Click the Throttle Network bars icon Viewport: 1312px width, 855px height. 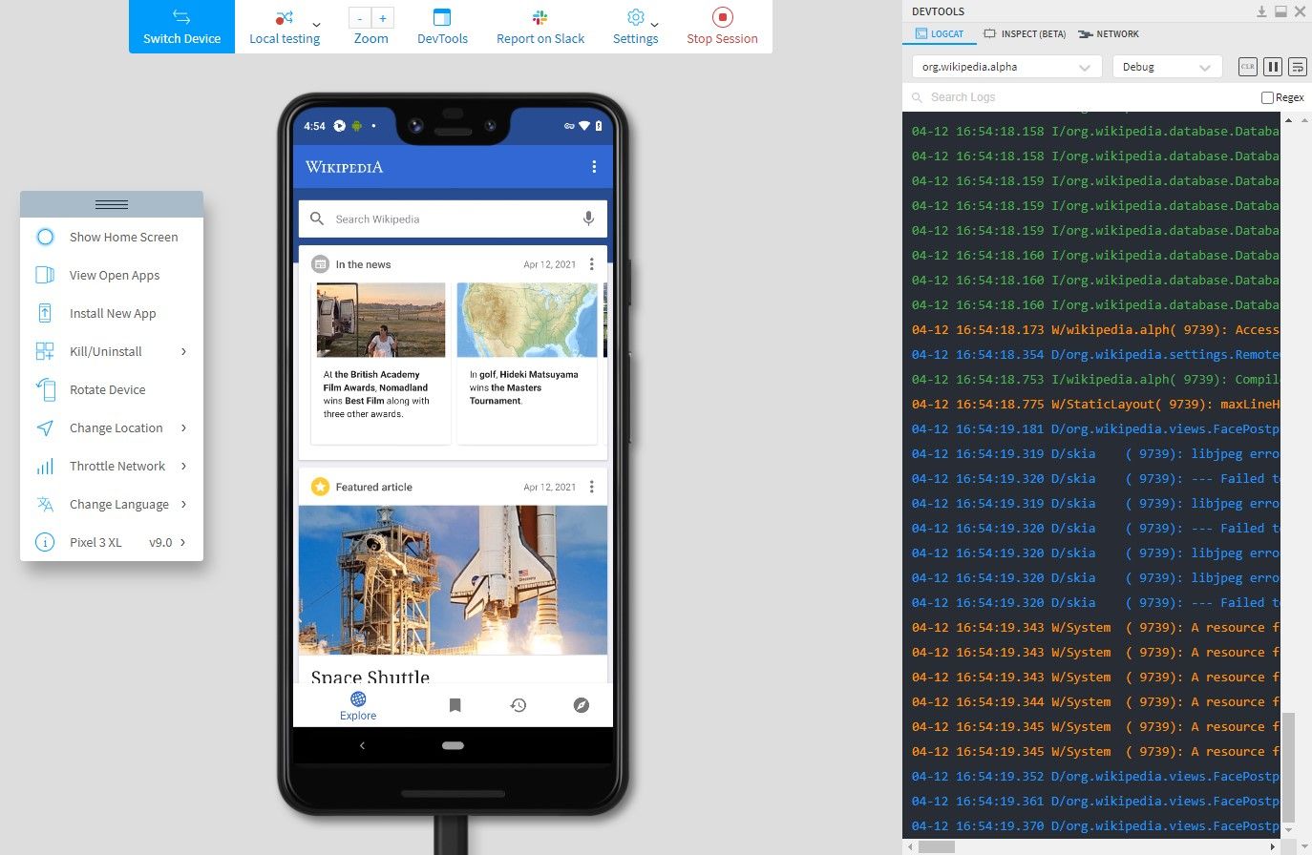click(x=45, y=467)
